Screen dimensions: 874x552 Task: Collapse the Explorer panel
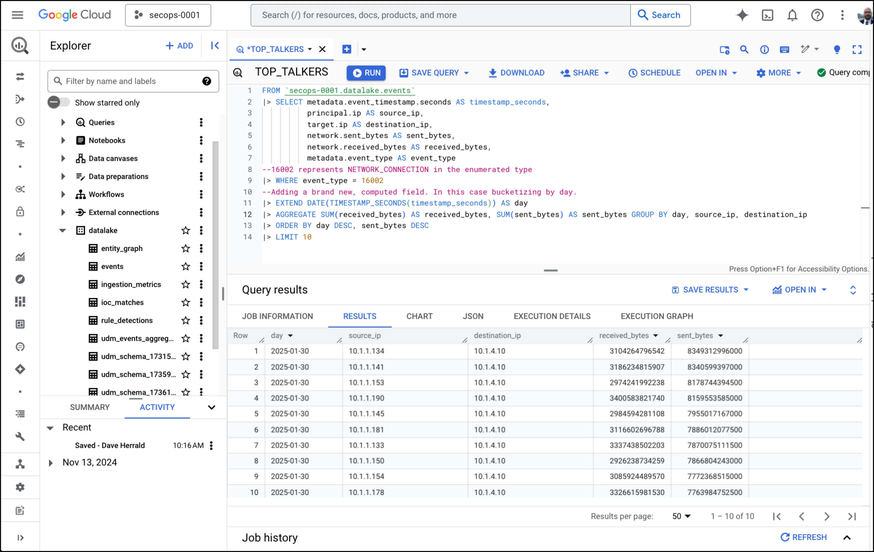click(215, 45)
